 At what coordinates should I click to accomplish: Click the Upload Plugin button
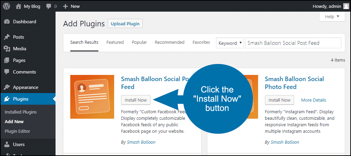coord(125,24)
